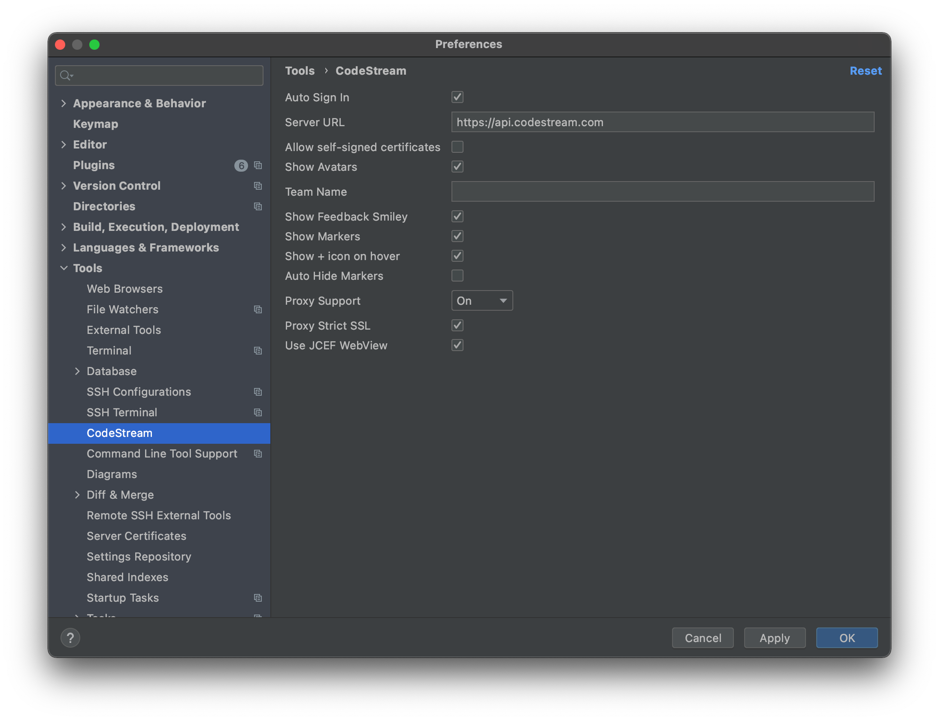Click project-level icon beside Directories
Screen dimensions: 939x721
click(258, 206)
